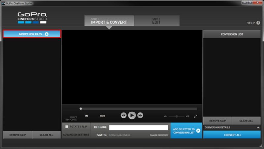Enable the Rotate / Flip checkbox

pos(67,127)
